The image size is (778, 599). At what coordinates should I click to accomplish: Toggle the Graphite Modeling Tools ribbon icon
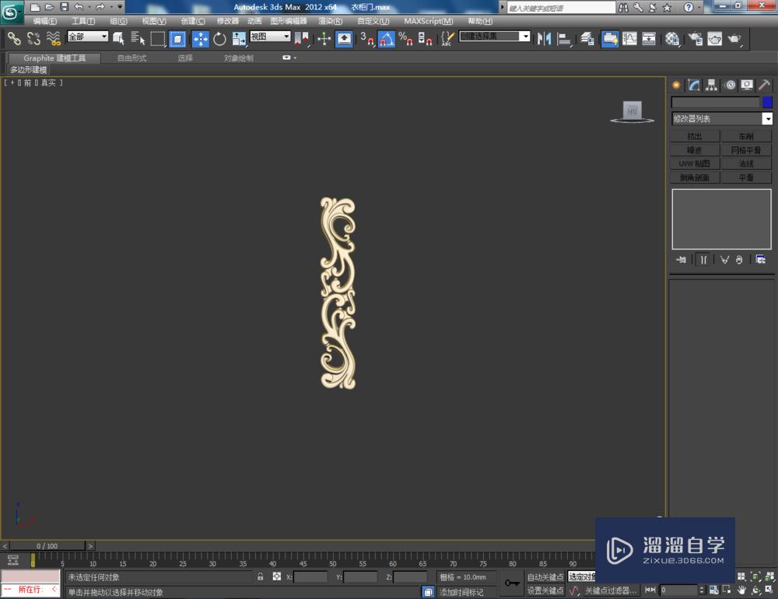[x=610, y=39]
